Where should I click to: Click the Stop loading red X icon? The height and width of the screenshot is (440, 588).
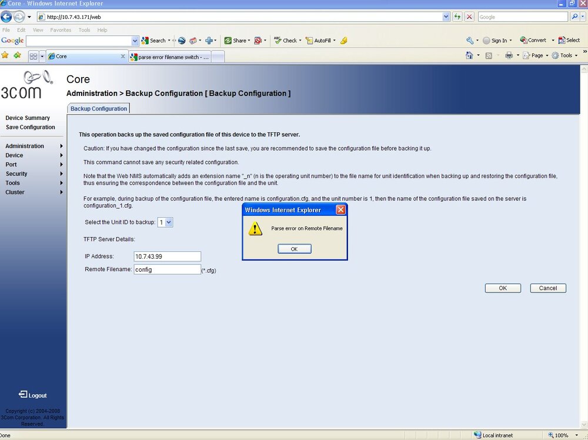pos(469,17)
